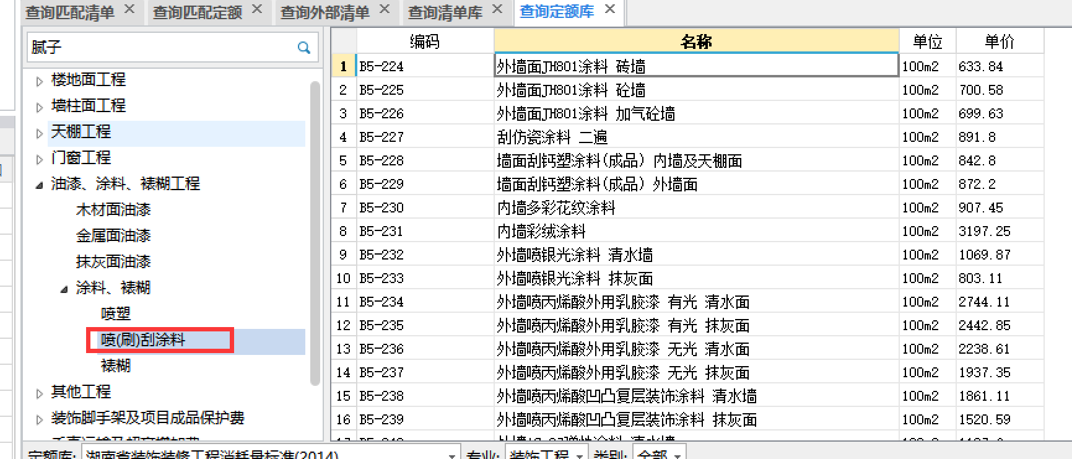
Task: Select 门窗工程 in the tree
Action: [x=81, y=158]
